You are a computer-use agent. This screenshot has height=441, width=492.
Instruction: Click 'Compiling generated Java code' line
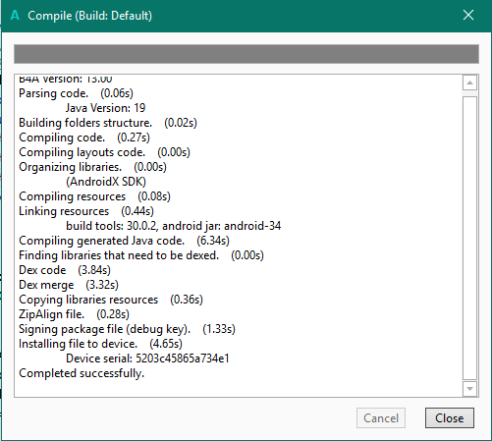pos(124,241)
